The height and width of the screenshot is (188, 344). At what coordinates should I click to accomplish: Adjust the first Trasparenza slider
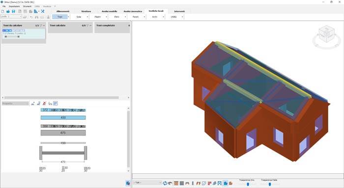point(248,184)
